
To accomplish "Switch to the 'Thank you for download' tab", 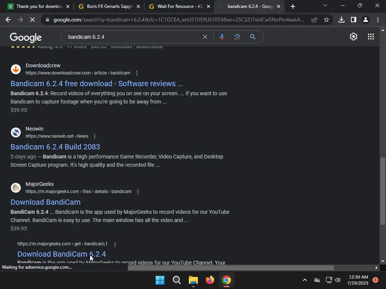I will (x=39, y=6).
